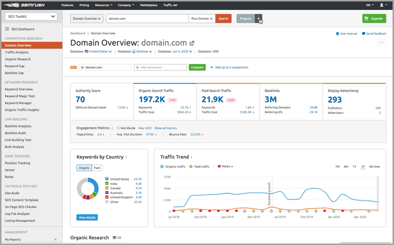The height and width of the screenshot is (245, 394).
Task: Open the Marketplace menu item
Action: pyautogui.click(x=149, y=5)
